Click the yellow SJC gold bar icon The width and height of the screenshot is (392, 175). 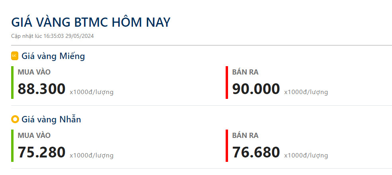tap(15, 56)
